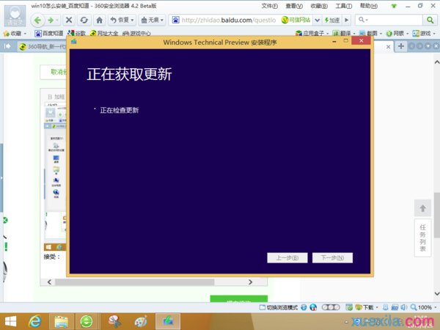Click the speaker mute icon in the status bar

pos(404,307)
